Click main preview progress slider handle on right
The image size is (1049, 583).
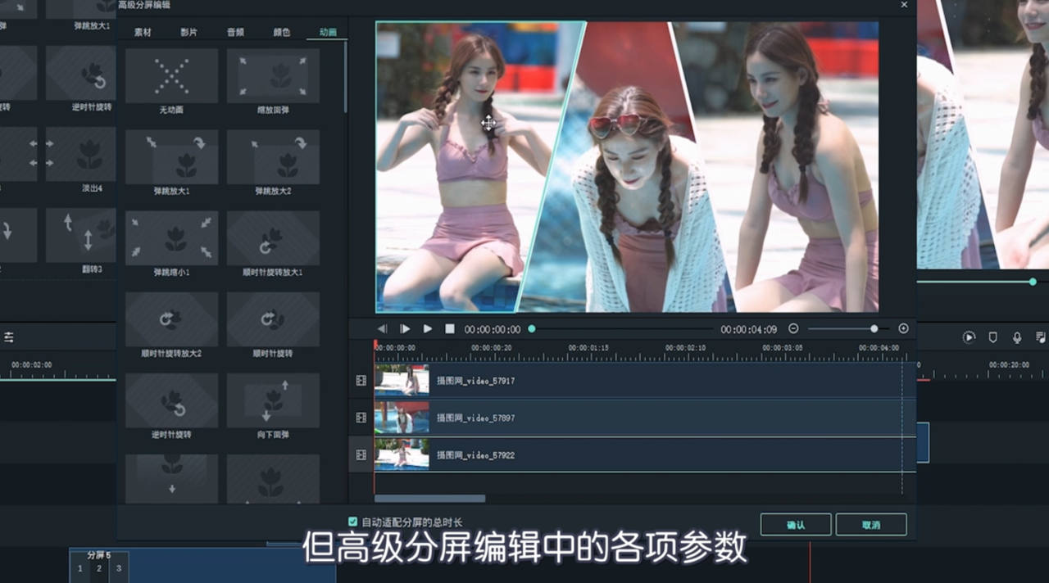tap(1033, 282)
